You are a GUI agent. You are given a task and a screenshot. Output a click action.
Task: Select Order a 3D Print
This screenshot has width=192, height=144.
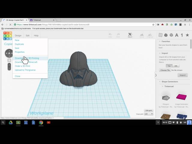tap(30, 66)
